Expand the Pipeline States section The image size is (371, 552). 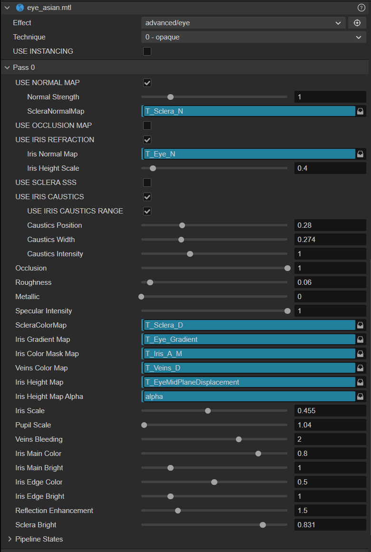pyautogui.click(x=10, y=539)
